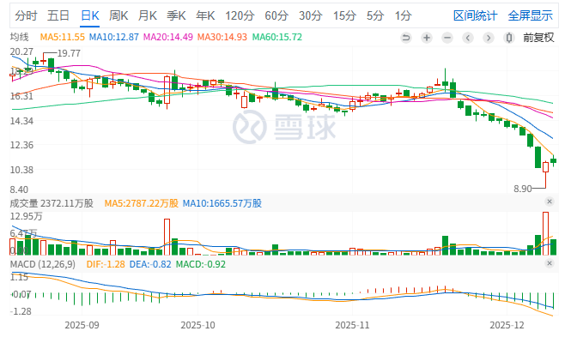
Task: Zoom out the chart with minus icon
Action: coord(447,38)
